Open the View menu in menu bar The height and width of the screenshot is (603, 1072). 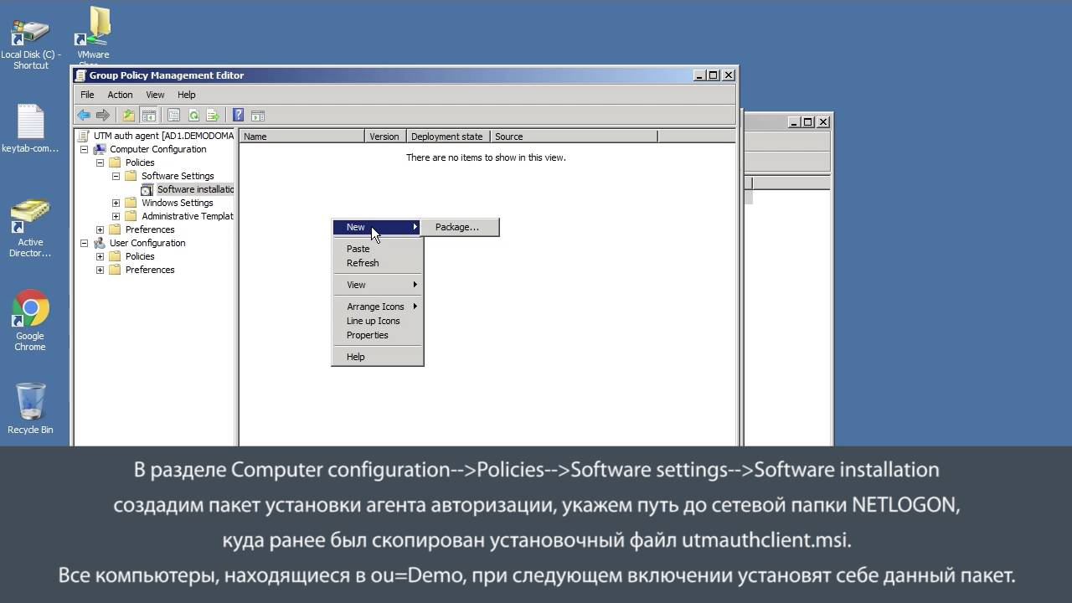pos(155,95)
